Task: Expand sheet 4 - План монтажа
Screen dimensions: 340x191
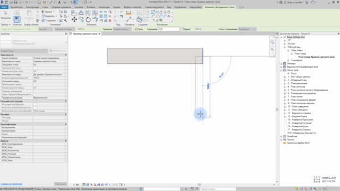Action: pos(285,87)
